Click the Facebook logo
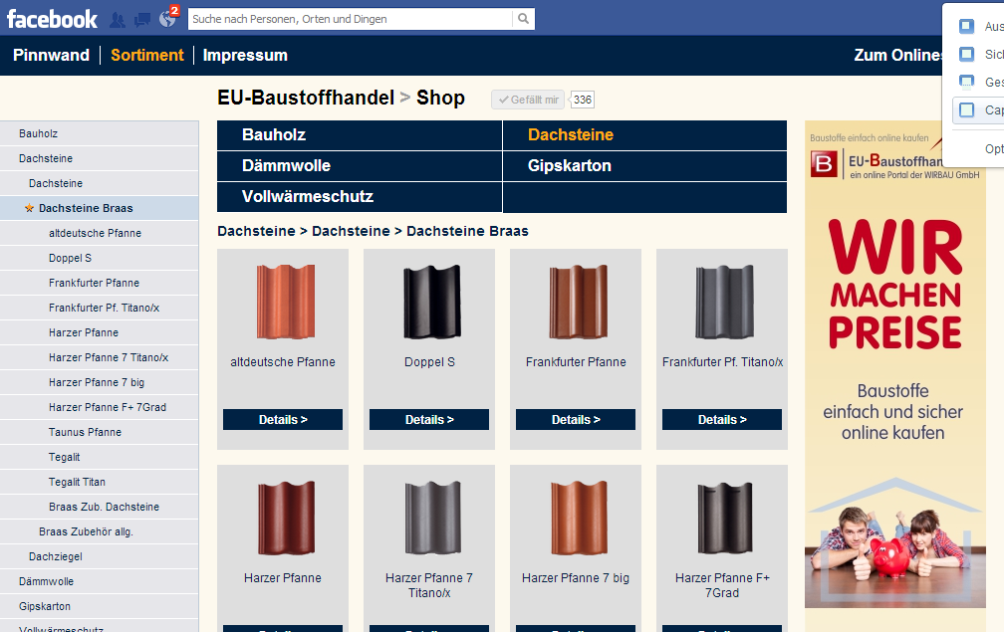This screenshot has width=1004, height=632. pos(52,19)
